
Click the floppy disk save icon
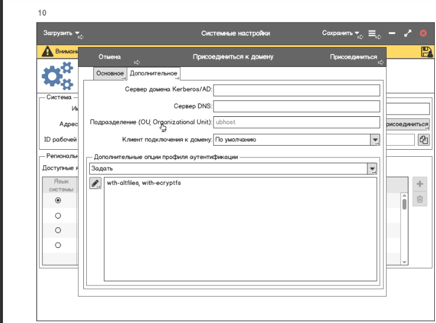427,52
